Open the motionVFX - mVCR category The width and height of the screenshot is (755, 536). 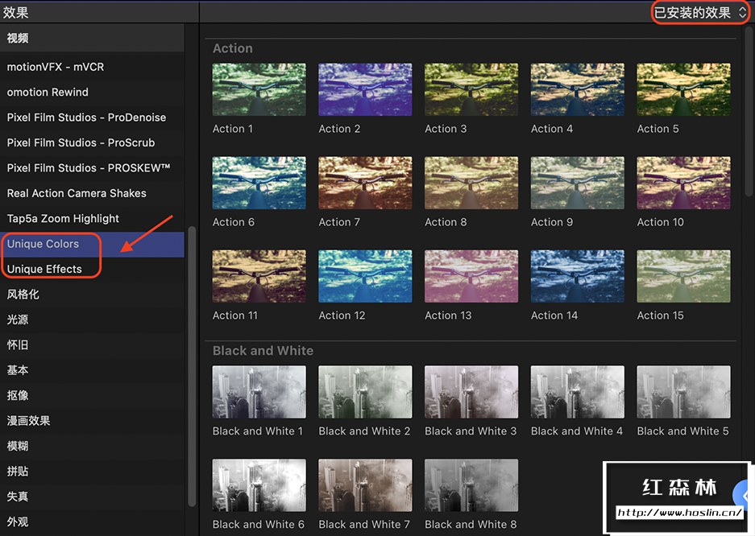coord(56,67)
